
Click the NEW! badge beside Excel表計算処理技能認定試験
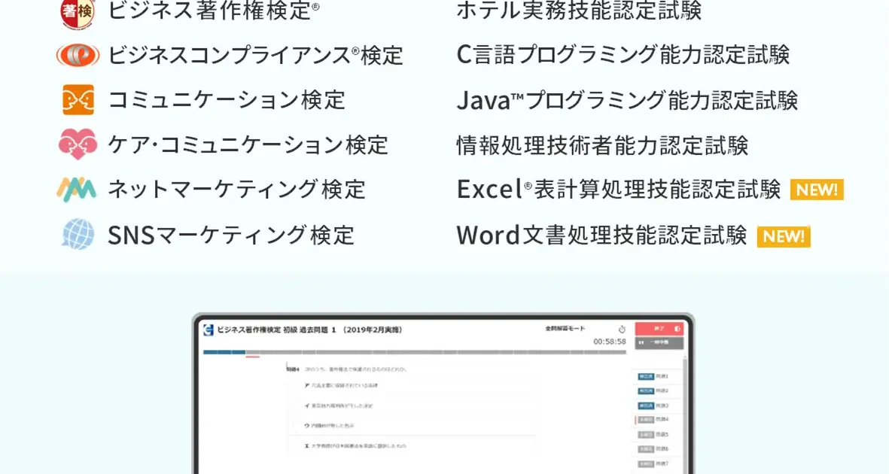pyautogui.click(x=817, y=190)
